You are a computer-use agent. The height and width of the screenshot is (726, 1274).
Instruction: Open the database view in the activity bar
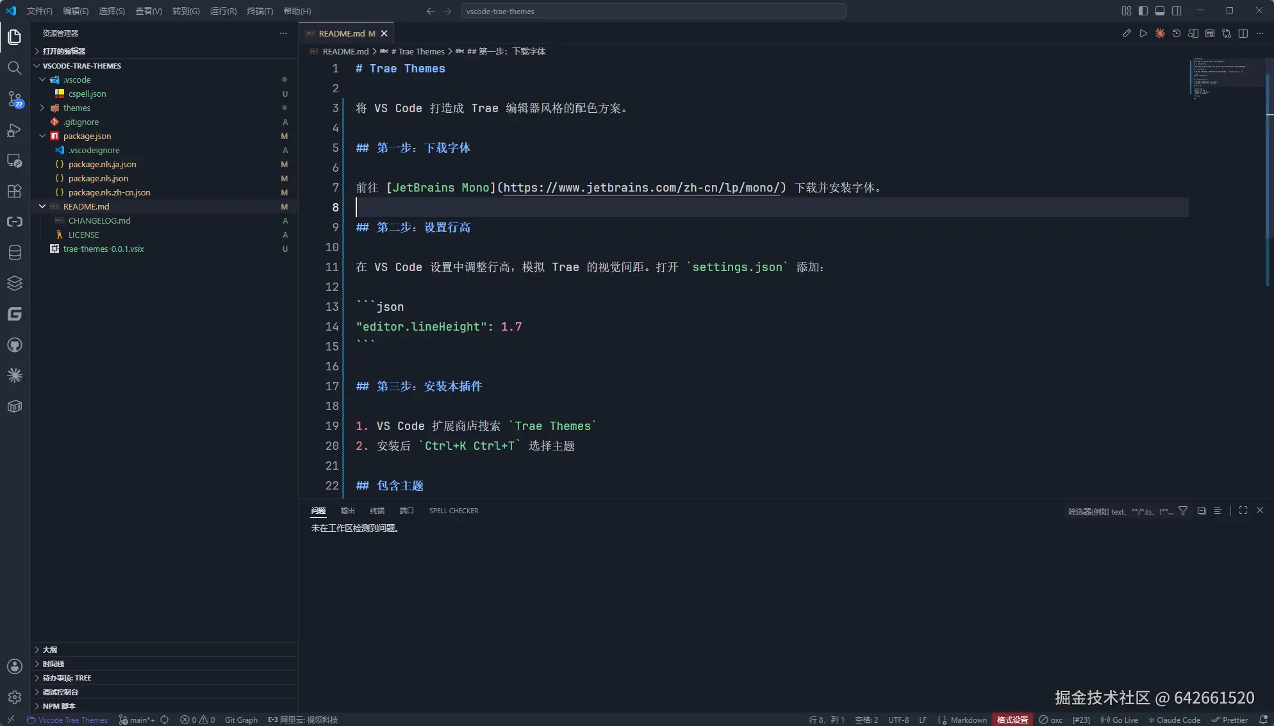(14, 252)
